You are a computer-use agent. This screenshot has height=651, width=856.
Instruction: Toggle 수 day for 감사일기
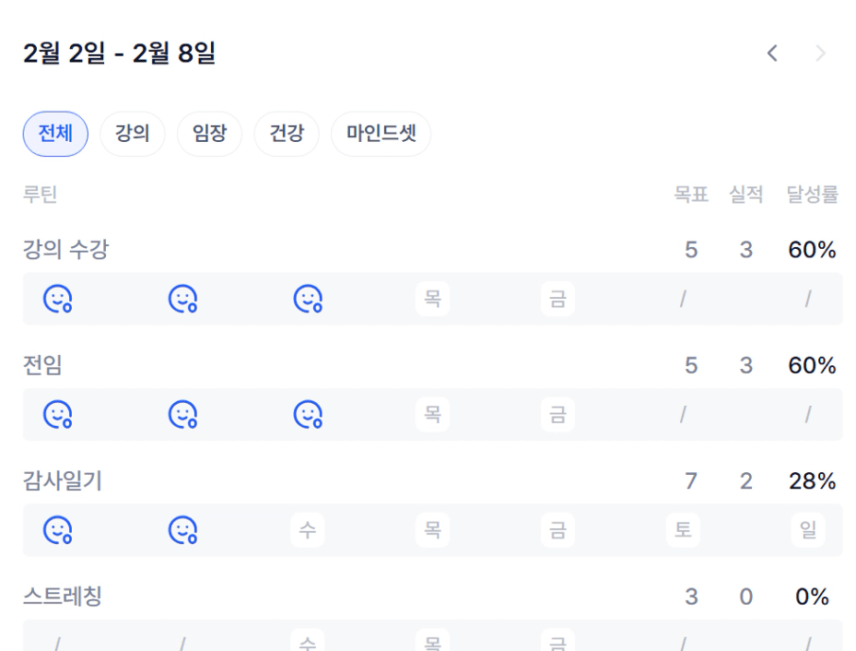pos(308,530)
